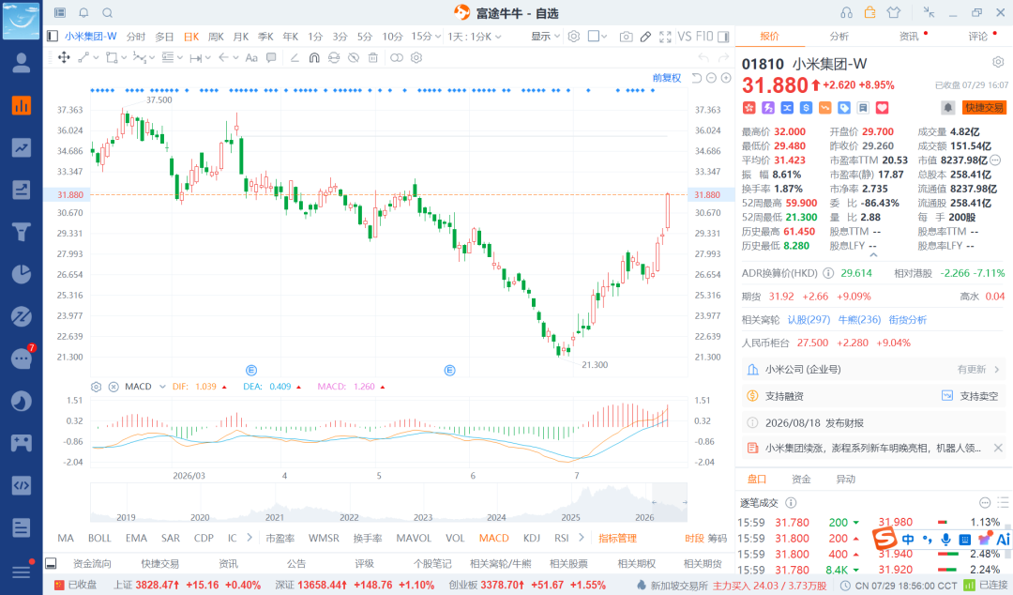Open customer service headset icon
Image resolution: width=1013 pixels, height=595 pixels.
(846, 13)
